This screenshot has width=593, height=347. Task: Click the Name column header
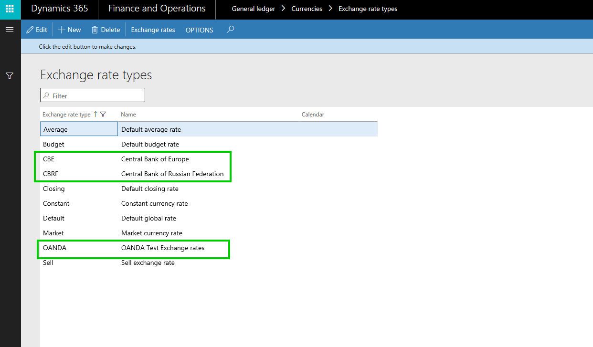[x=128, y=115]
